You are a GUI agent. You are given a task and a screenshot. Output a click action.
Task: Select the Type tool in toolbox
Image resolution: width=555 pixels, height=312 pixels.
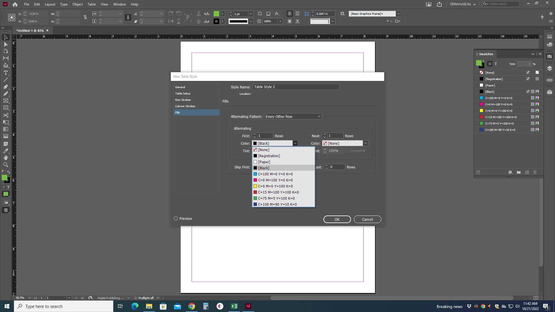click(x=5, y=73)
